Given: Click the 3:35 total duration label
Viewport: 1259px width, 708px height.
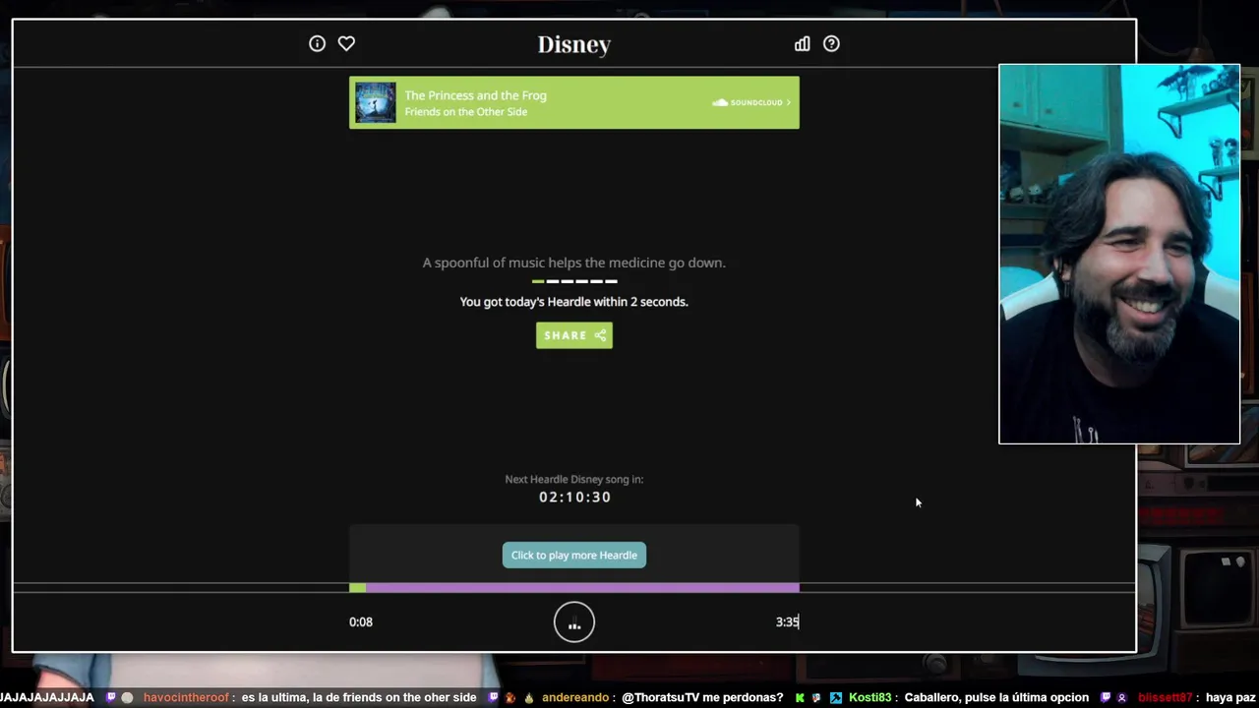Looking at the screenshot, I should 787,621.
